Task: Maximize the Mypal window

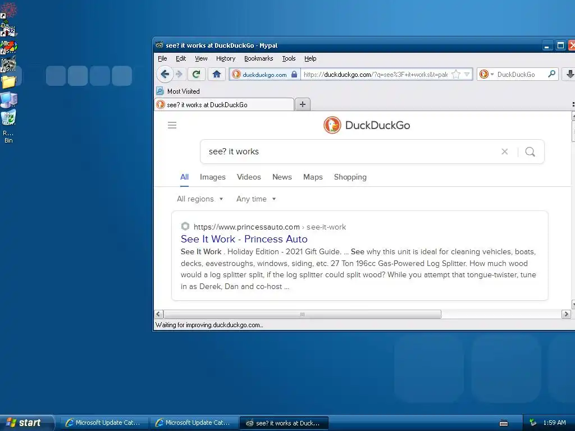Action: [560, 45]
